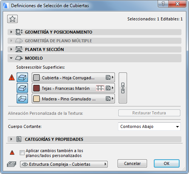
Task: Close the Definiciones de Selección dialog
Action: point(177,4)
